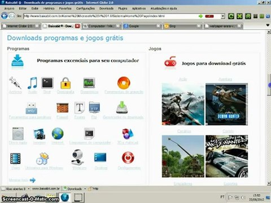
Task: Open the camera images category icon
Action: 40,134
